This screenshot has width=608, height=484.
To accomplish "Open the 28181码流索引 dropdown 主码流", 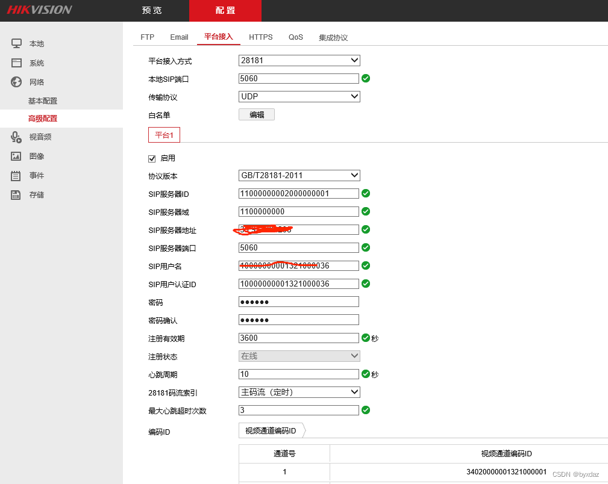I will point(299,392).
